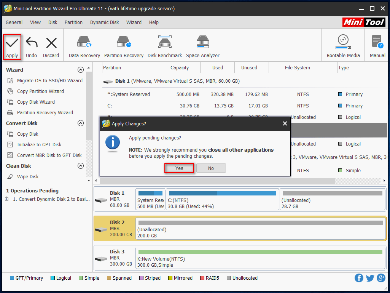The width and height of the screenshot is (390, 293).
Task: Open the Facebook share icon
Action: click(x=359, y=278)
